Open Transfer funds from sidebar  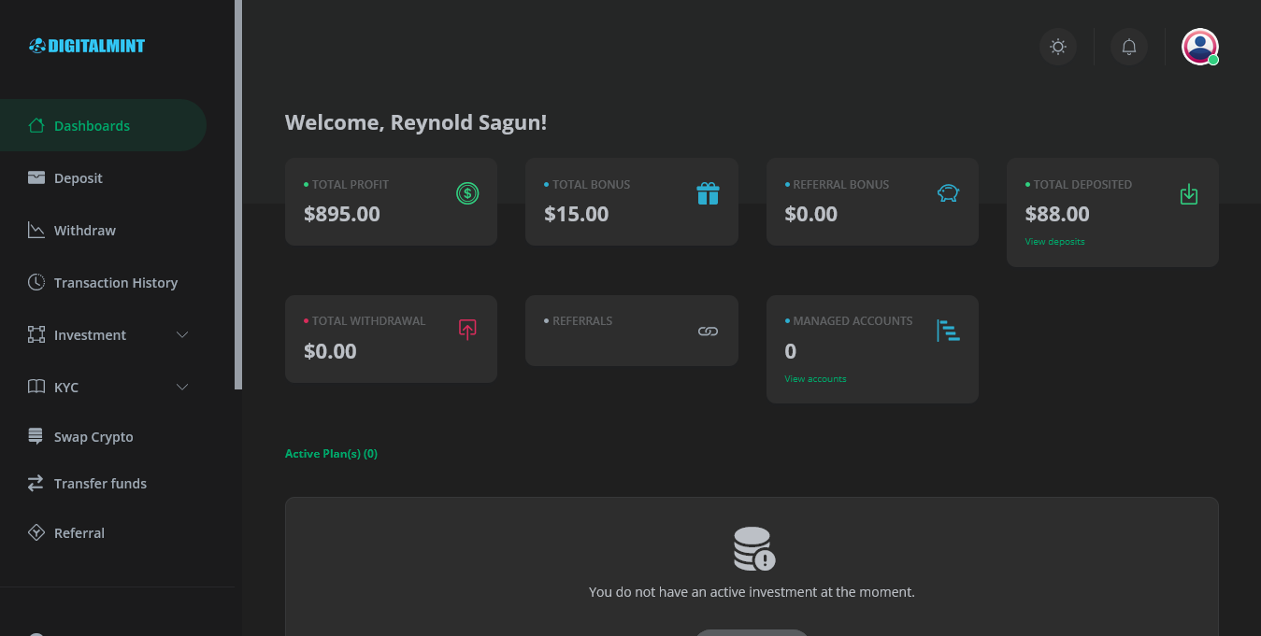tap(100, 484)
